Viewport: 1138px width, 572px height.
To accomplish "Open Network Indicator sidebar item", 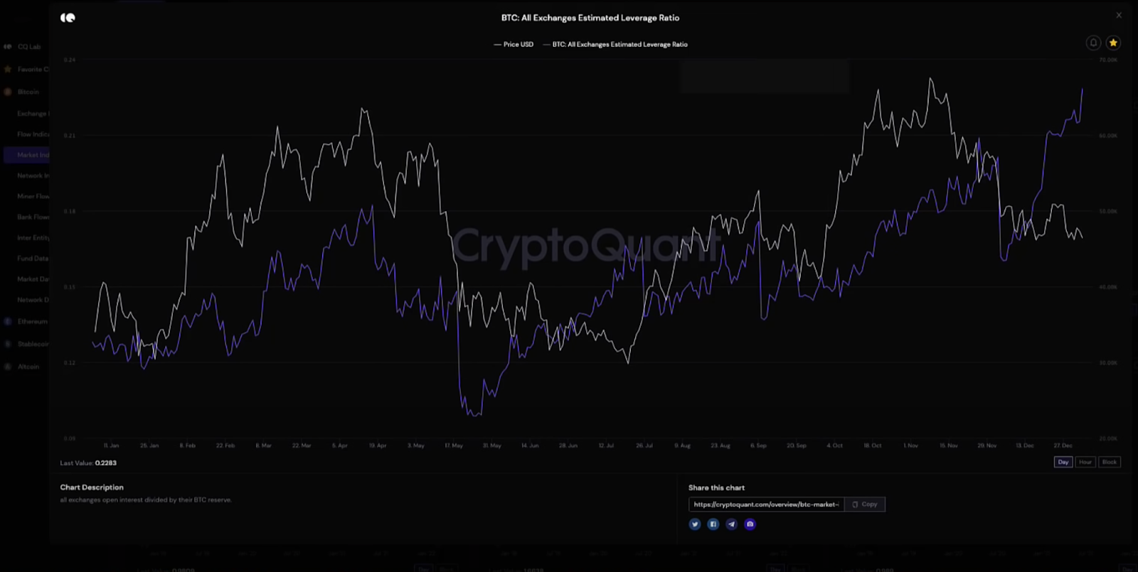I will [33, 176].
